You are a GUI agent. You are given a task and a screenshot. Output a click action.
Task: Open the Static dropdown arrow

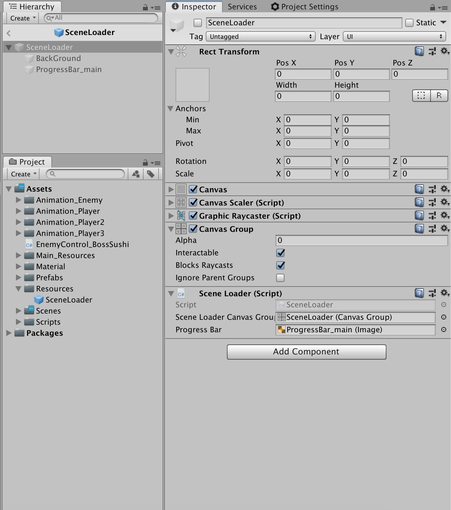[443, 22]
